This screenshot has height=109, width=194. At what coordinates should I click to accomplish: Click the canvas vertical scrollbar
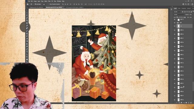169,52
